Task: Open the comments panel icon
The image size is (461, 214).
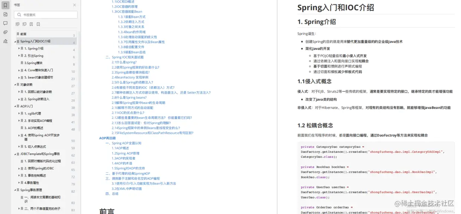Action: point(5,23)
